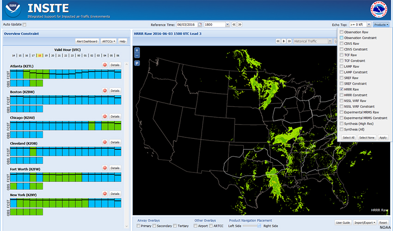Adjust Product Navigation Placement slider
The height and width of the screenshot is (231, 393).
pyautogui.click(x=259, y=226)
